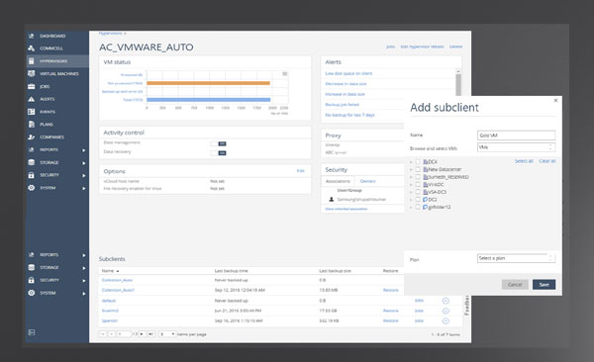Image resolution: width=594 pixels, height=362 pixels.
Task: Click the user icon in Security associations
Action: [x=331, y=199]
